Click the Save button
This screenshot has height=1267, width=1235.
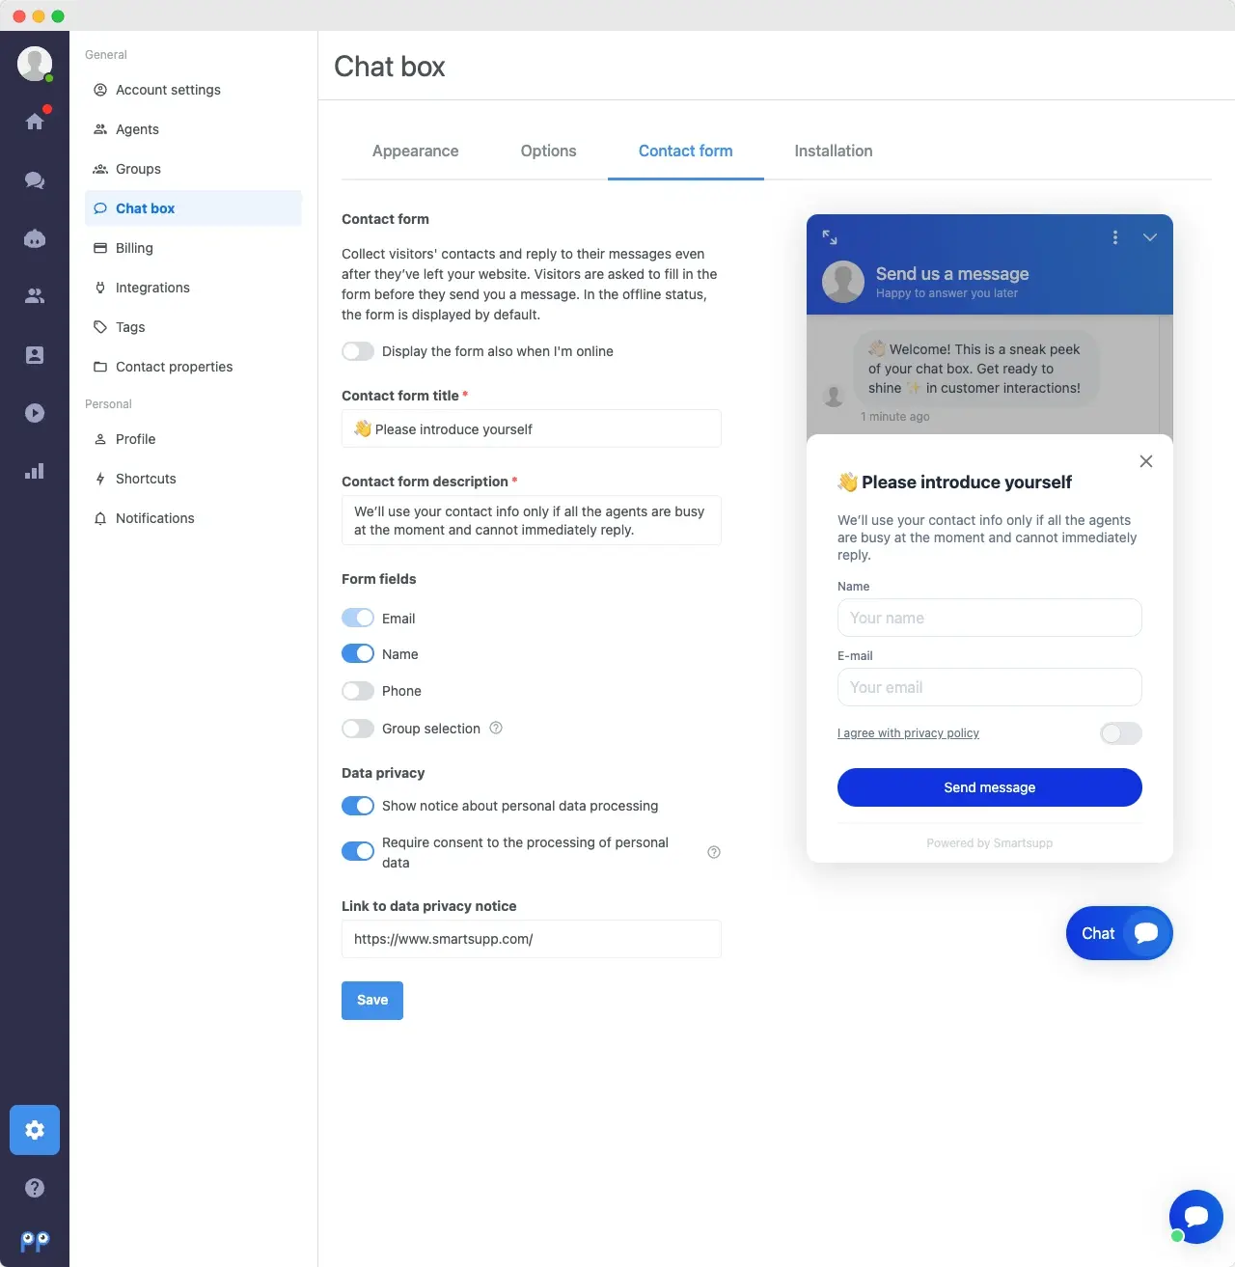point(372,1001)
